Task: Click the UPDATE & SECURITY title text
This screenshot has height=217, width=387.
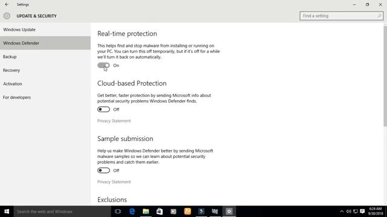Action: tap(36, 16)
